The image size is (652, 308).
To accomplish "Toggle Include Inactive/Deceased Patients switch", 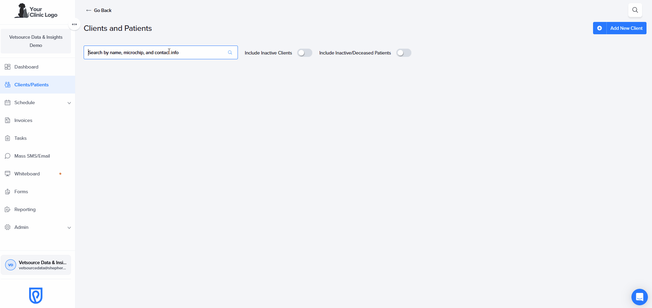I will coord(403,53).
